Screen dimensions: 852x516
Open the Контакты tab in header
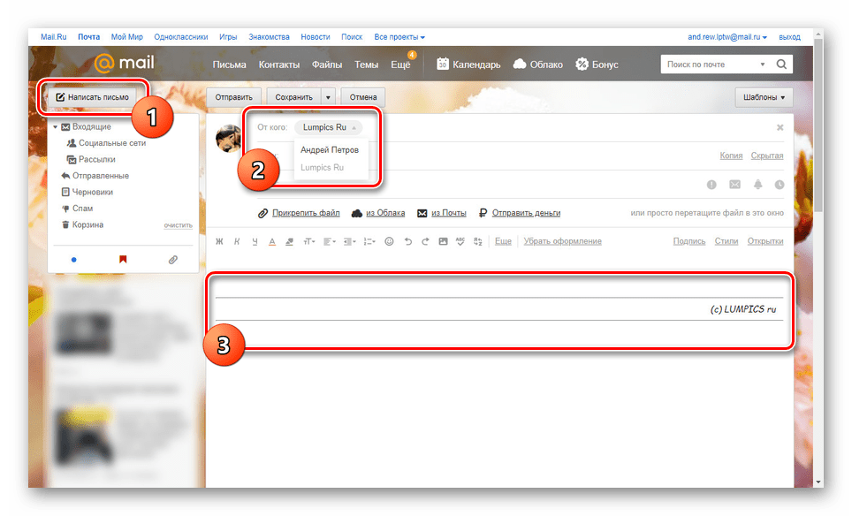pos(279,64)
